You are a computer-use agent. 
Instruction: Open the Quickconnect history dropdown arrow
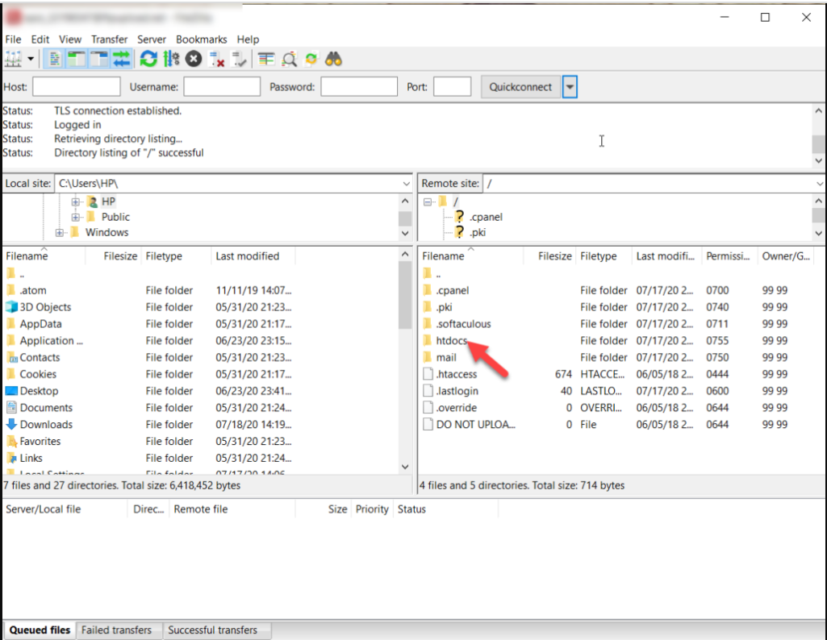570,87
